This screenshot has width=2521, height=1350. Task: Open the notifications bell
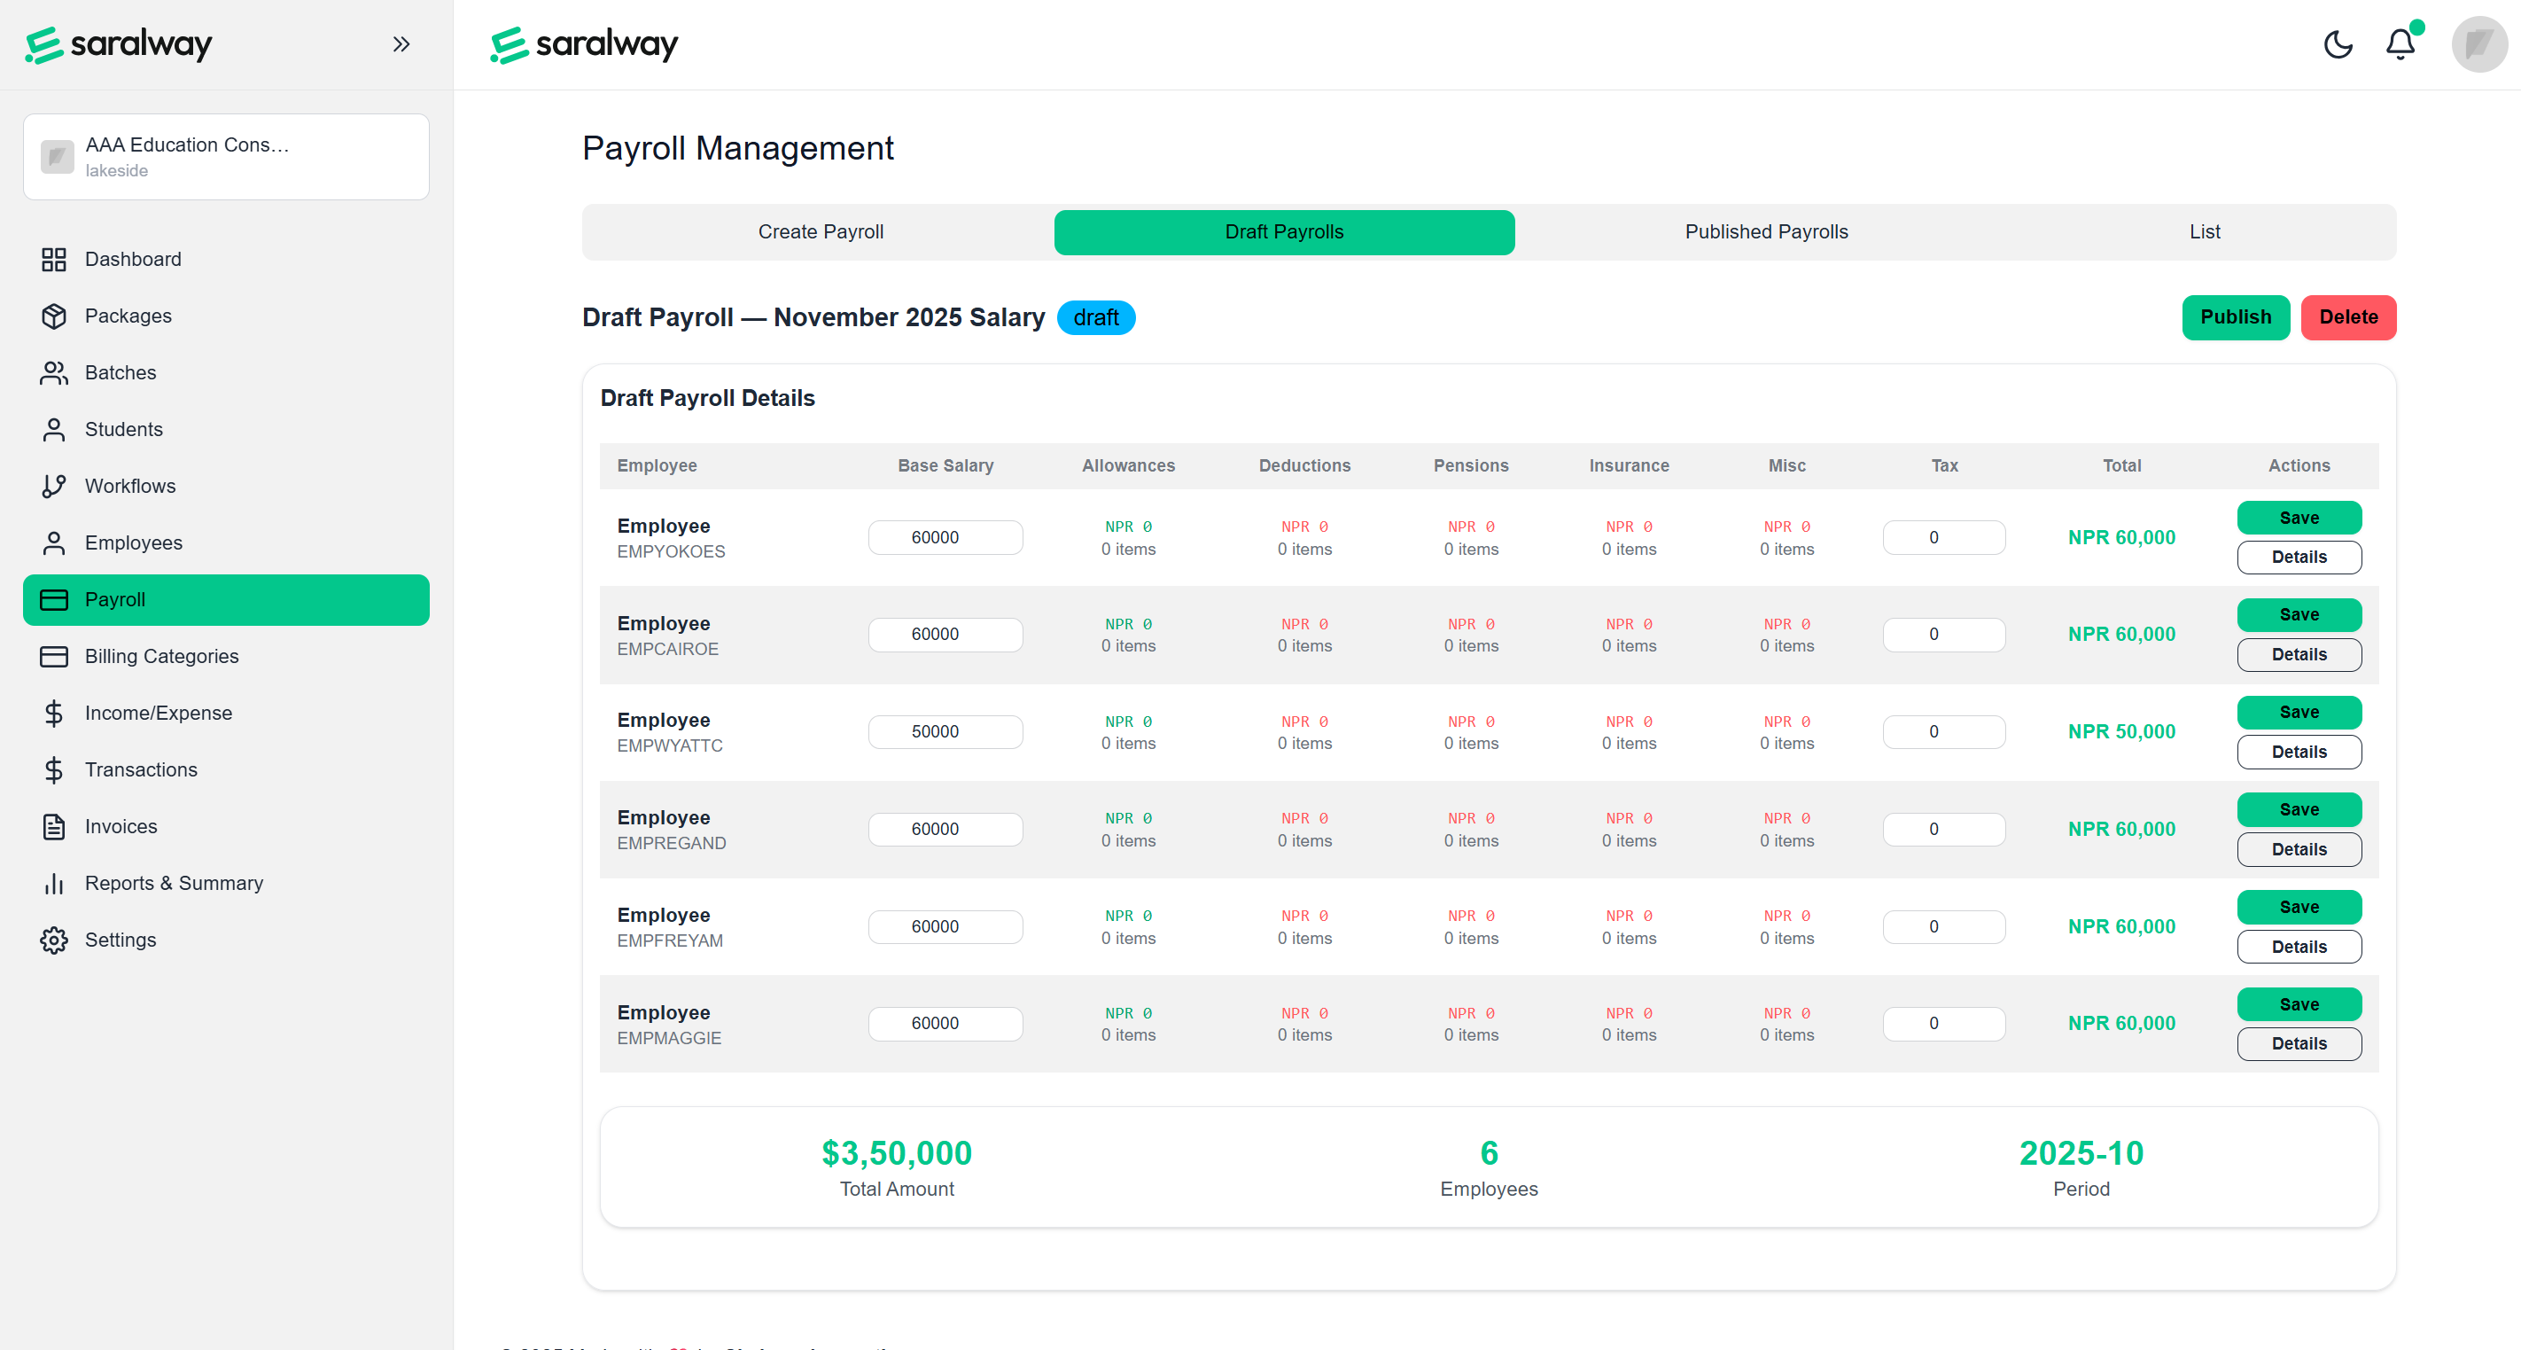point(2400,44)
